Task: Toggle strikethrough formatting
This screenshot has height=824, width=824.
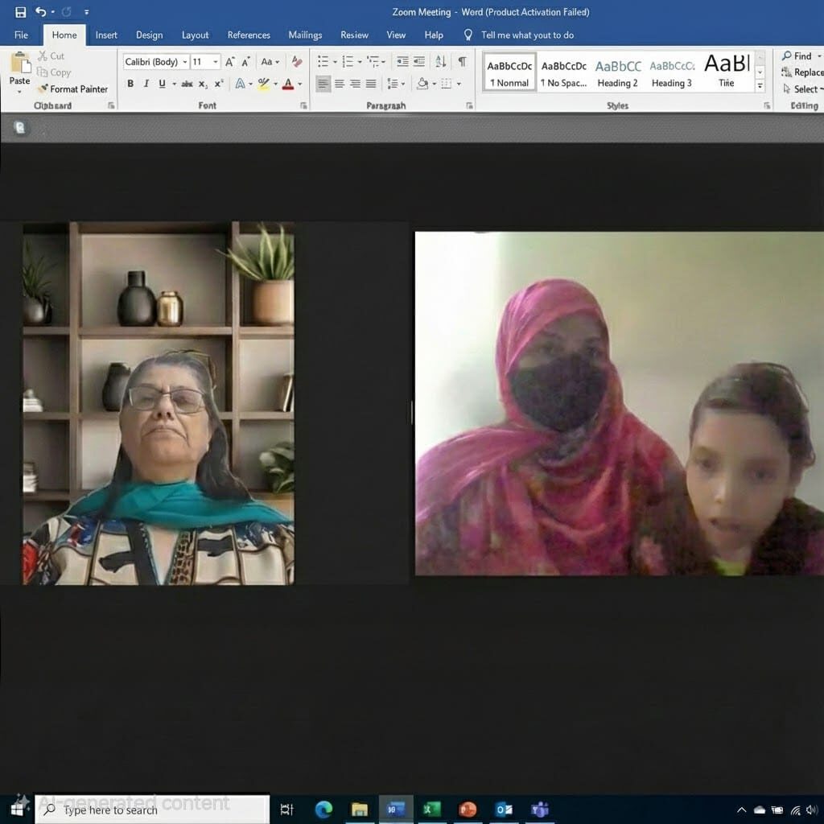Action: 187,84
